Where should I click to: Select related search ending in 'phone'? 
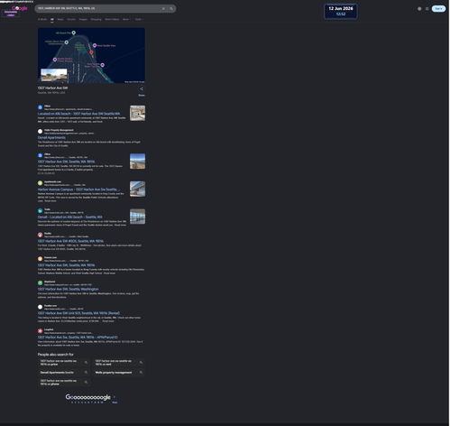[64, 383]
